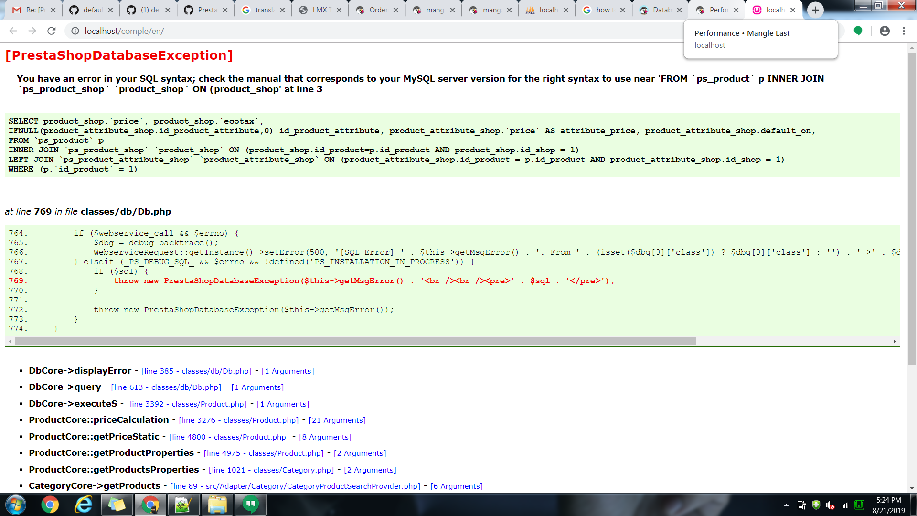Click the green extension icon in toolbar

tap(858, 31)
